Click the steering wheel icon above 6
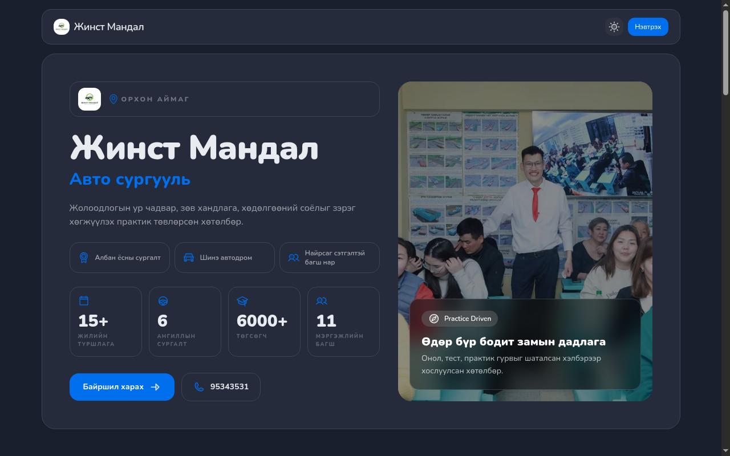 [x=163, y=301]
